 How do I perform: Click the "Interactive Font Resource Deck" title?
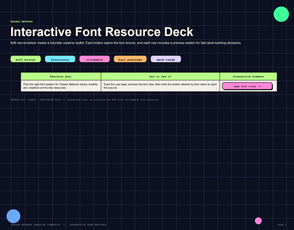(102, 32)
